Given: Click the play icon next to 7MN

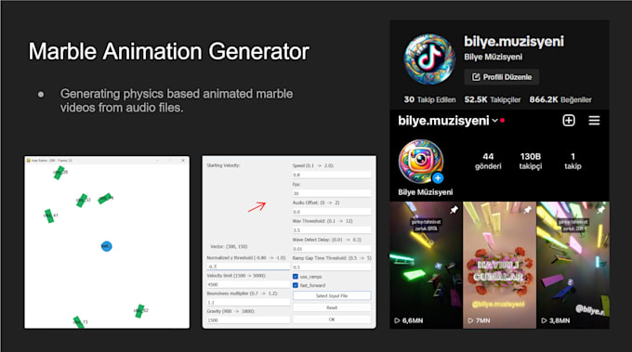Looking at the screenshot, I should (470, 320).
